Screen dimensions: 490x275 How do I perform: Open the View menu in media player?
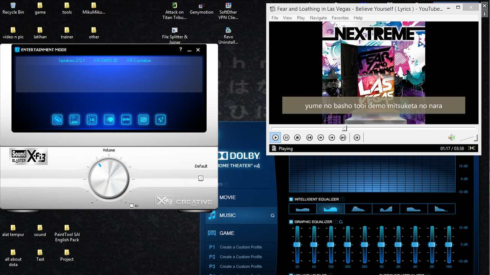tap(287, 18)
